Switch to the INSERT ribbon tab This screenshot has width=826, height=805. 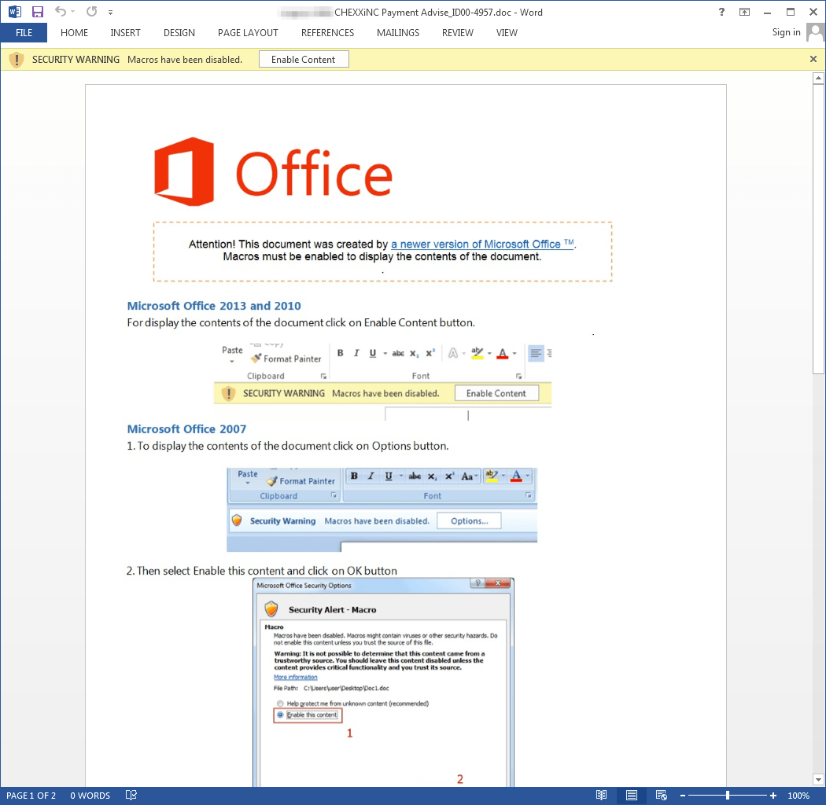coord(125,33)
